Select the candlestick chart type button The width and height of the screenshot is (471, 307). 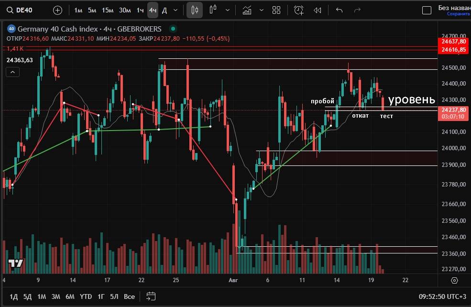(x=194, y=10)
